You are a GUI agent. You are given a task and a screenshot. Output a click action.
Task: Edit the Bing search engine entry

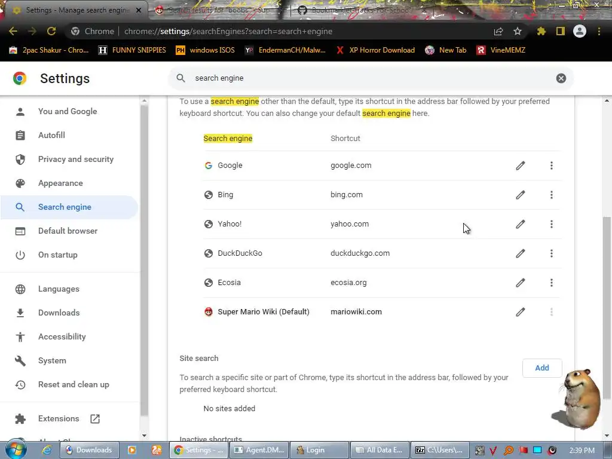click(520, 195)
